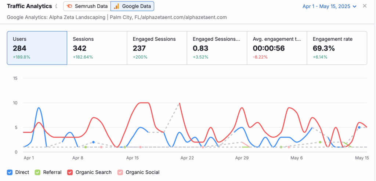Show the Engaged Sessions metric card

[157, 48]
